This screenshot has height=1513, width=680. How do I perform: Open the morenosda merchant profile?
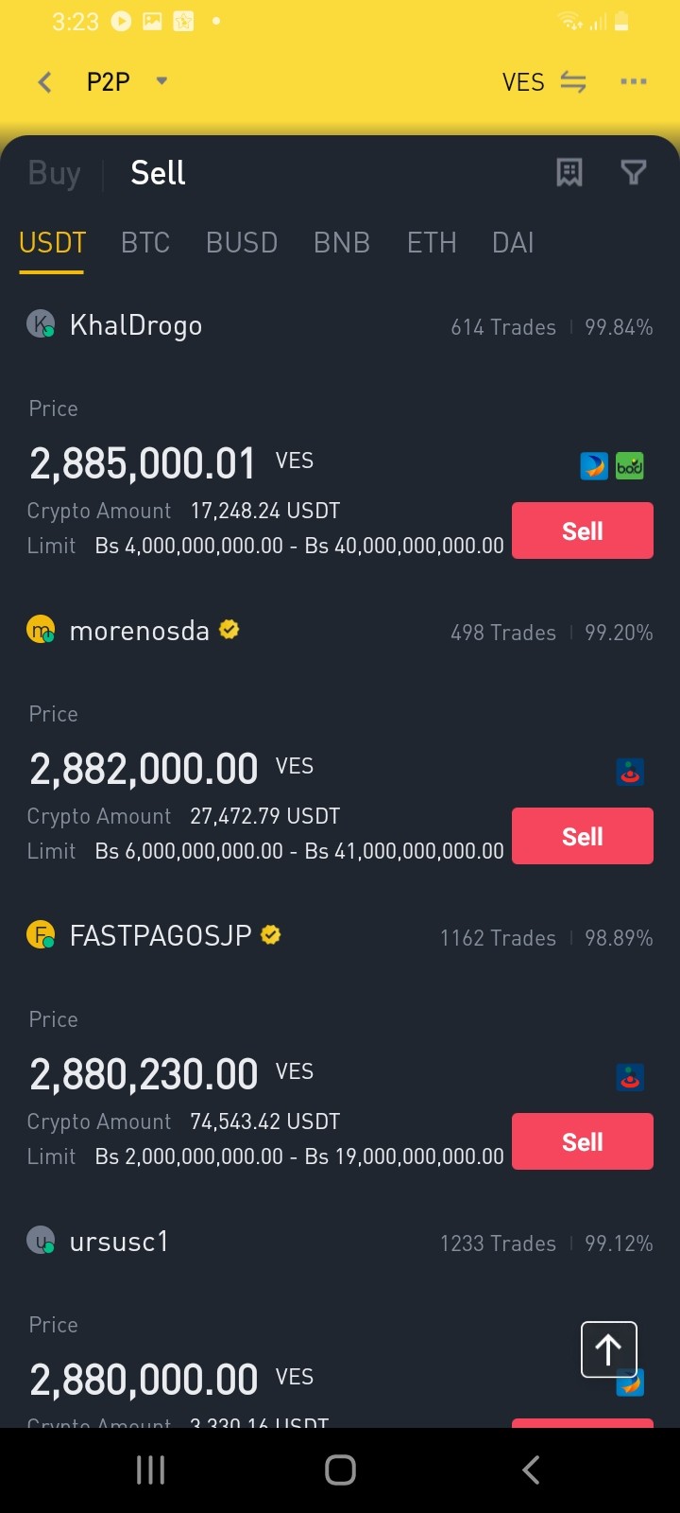coord(140,631)
